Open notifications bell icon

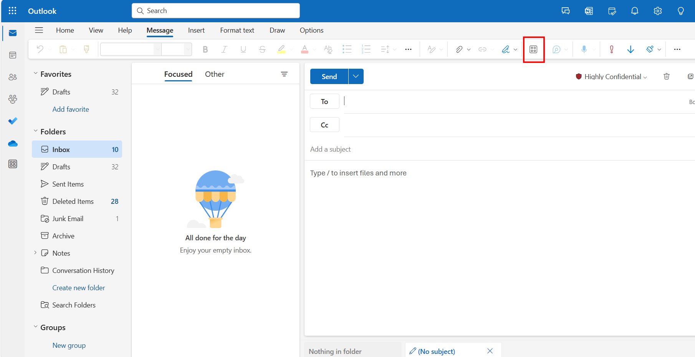click(x=635, y=11)
